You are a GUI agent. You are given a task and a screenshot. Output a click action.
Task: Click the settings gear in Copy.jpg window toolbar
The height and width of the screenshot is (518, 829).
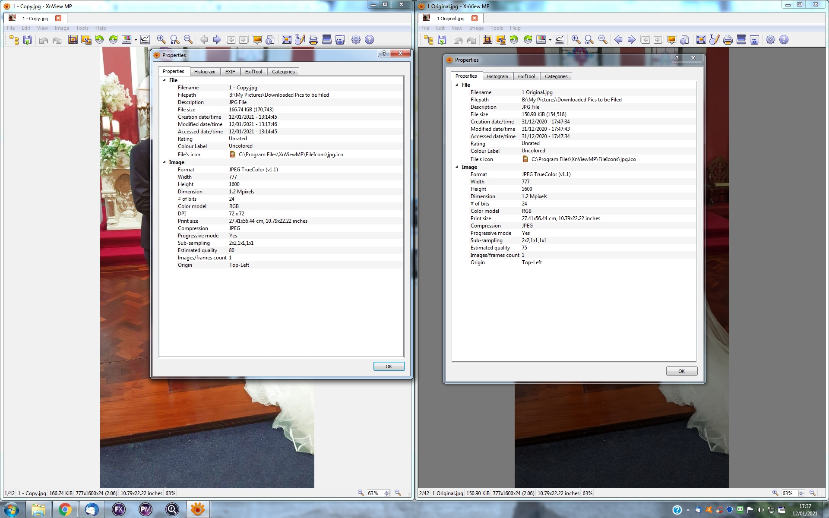tap(356, 40)
